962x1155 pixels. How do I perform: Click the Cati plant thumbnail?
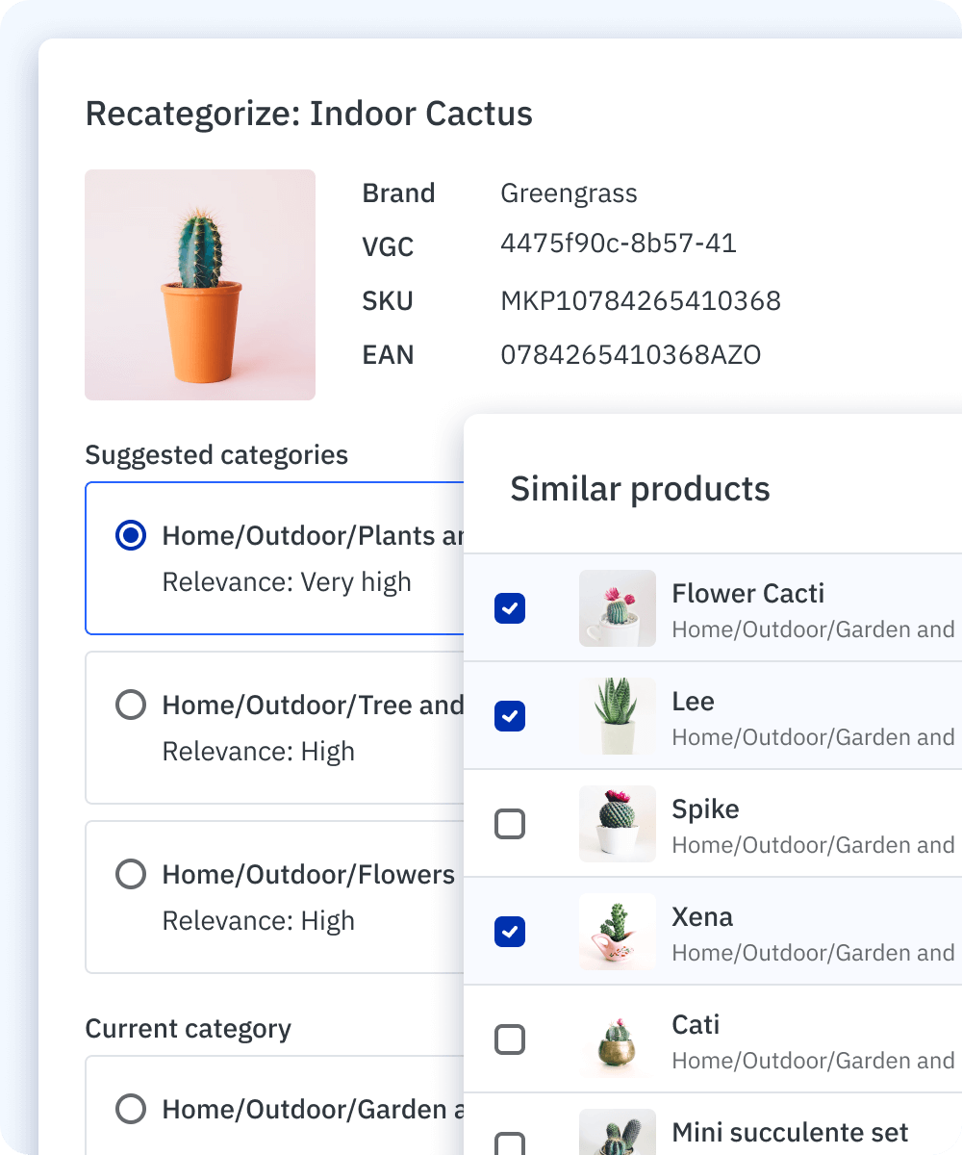[617, 1039]
